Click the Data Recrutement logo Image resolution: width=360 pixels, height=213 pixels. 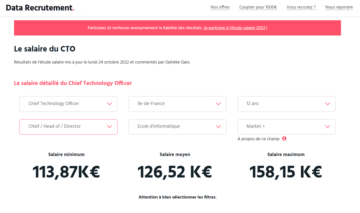tap(40, 8)
